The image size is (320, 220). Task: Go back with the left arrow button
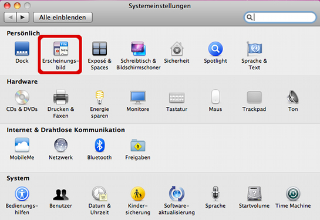click(10, 18)
